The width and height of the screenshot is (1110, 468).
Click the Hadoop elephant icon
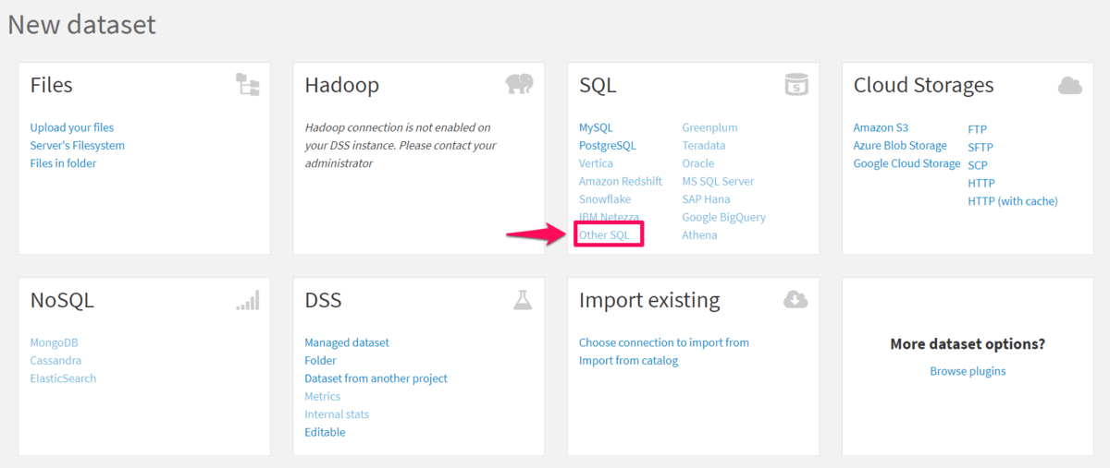(x=519, y=85)
